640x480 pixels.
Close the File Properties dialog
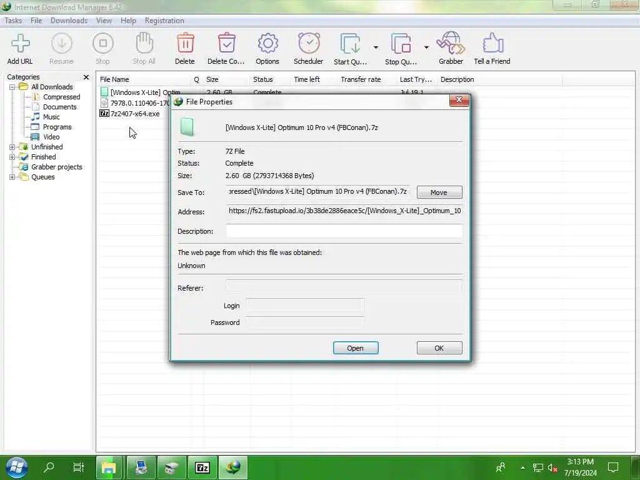[459, 100]
